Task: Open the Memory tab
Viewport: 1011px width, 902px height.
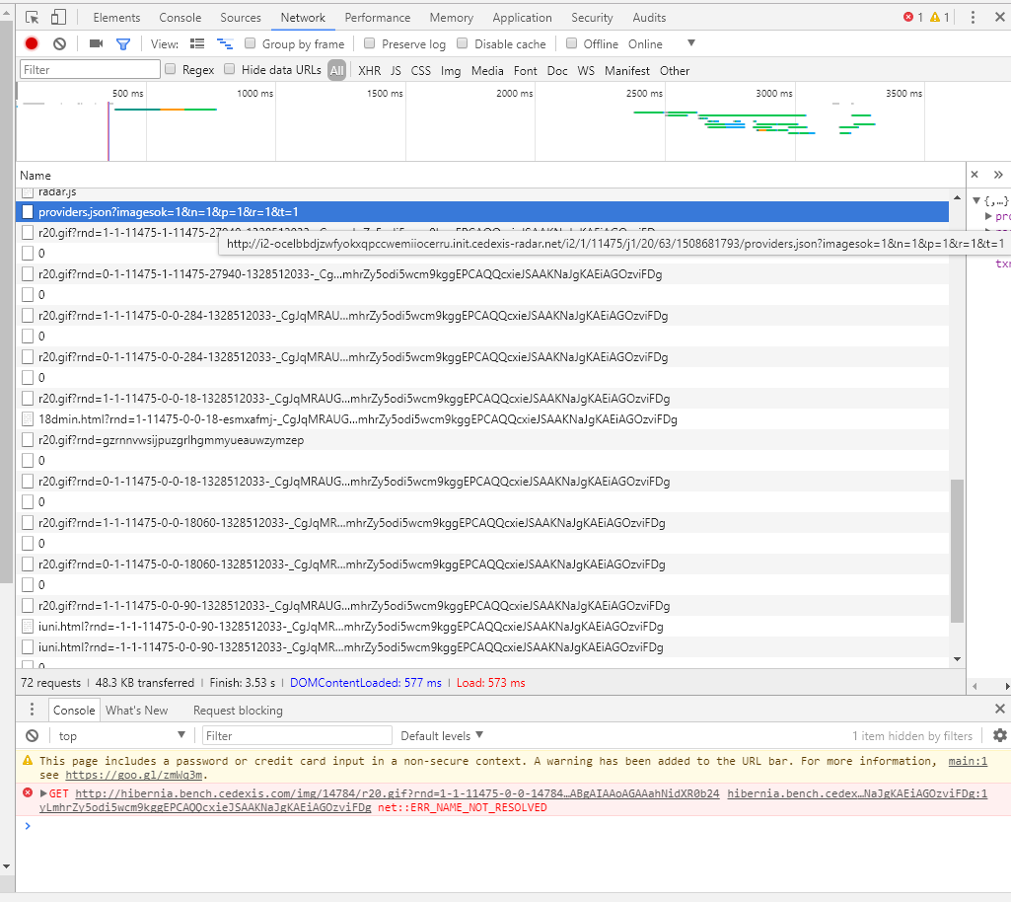Action: pos(452,18)
